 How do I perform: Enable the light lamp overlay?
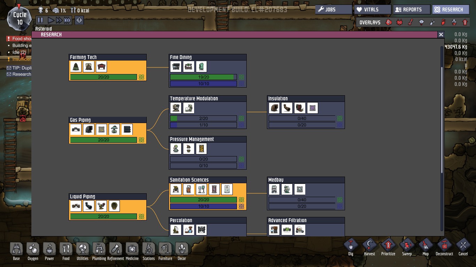(x=421, y=22)
